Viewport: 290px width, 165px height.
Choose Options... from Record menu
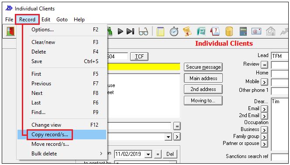(62, 30)
